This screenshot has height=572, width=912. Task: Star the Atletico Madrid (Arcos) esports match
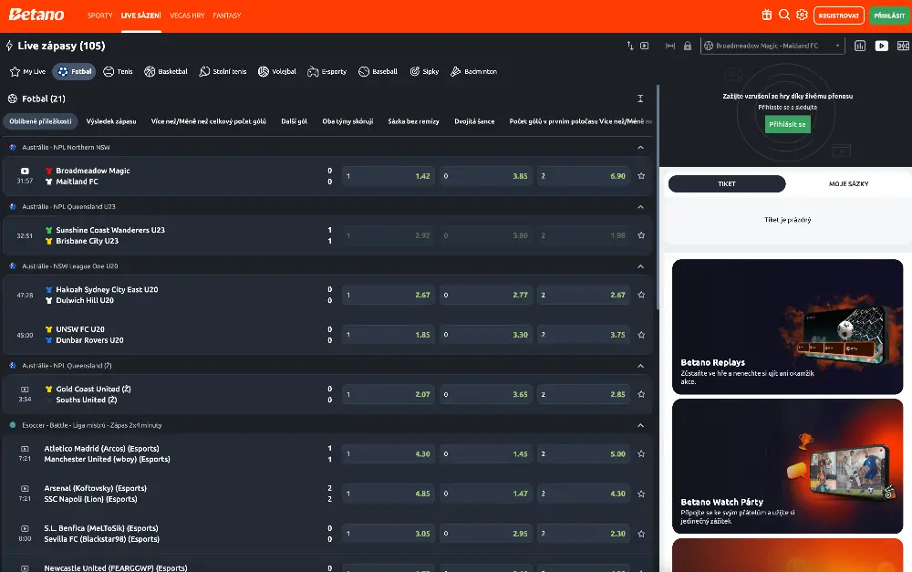pos(641,454)
